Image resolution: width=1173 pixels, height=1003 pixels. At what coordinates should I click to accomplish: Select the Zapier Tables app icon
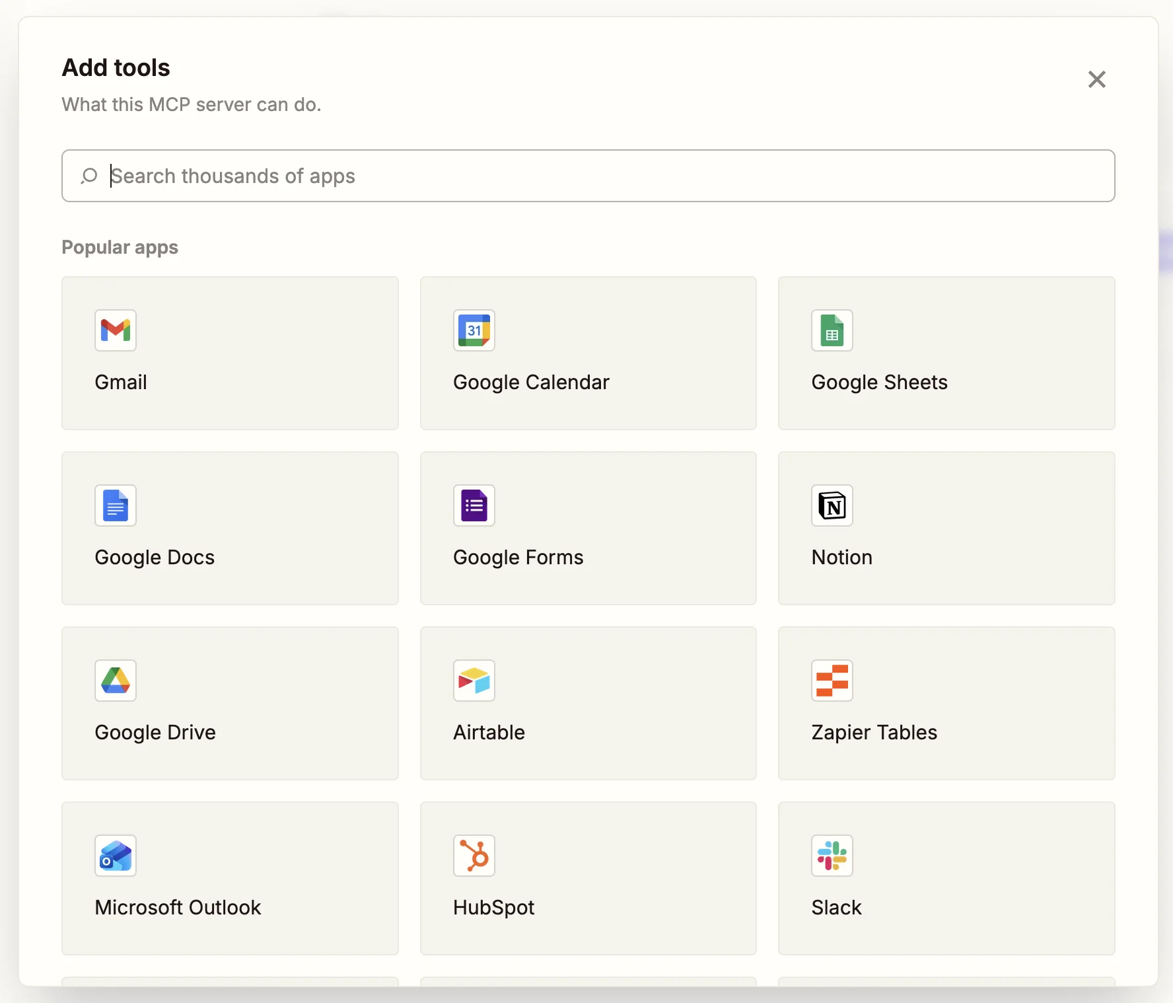(832, 681)
